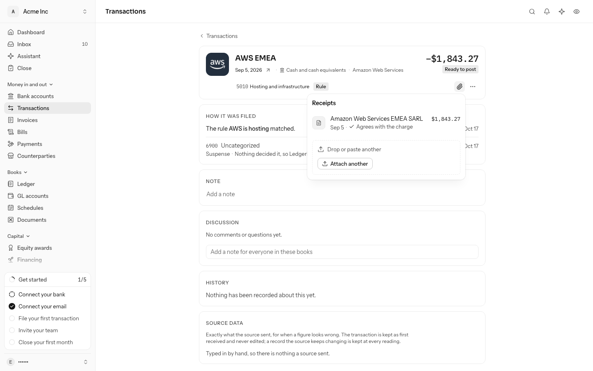The width and height of the screenshot is (593, 371).
Task: Click the -$1,843.27 transaction amount
Action: [452, 59]
